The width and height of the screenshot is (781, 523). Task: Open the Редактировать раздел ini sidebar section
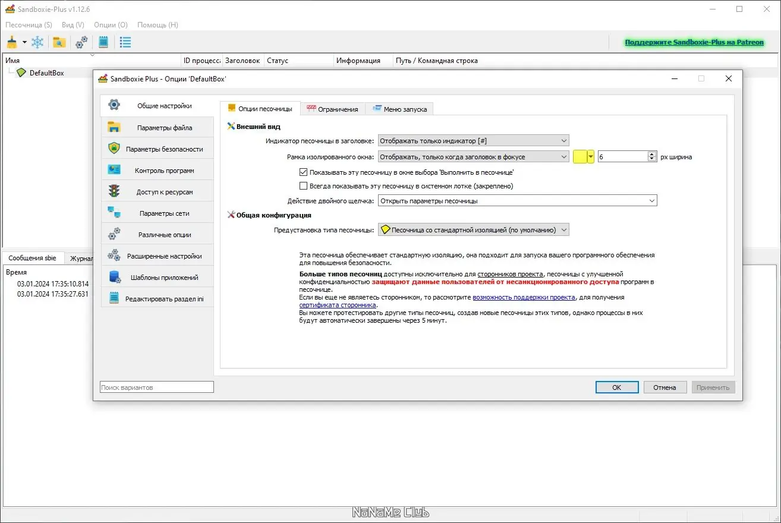pyautogui.click(x=157, y=299)
